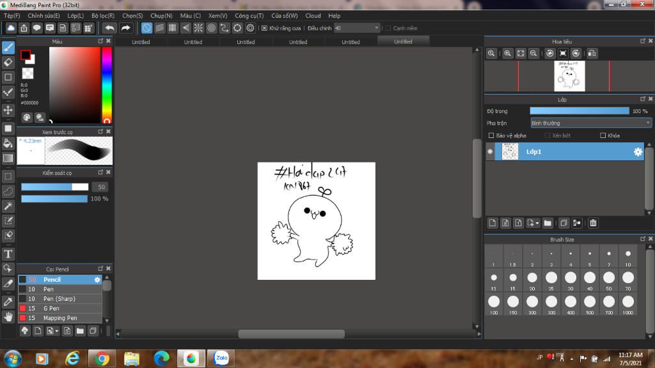Click the Redo arrow in the toolbar

(125, 28)
